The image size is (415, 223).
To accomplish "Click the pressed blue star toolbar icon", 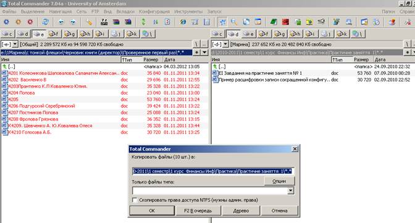I will pyautogui.click(x=222, y=22).
